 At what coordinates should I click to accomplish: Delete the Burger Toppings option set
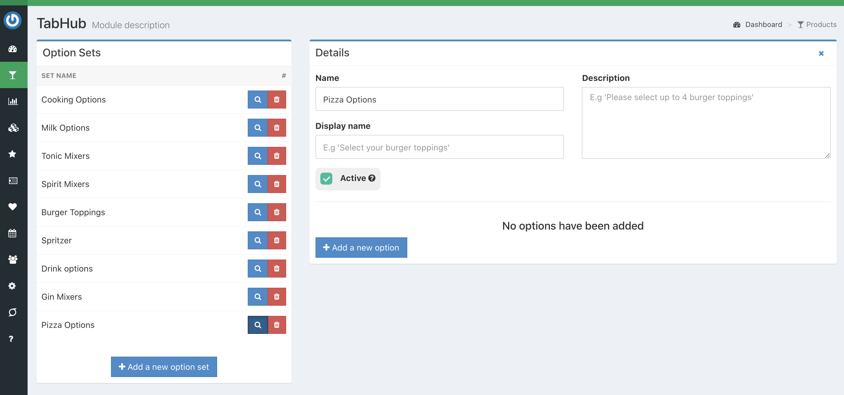pyautogui.click(x=277, y=212)
